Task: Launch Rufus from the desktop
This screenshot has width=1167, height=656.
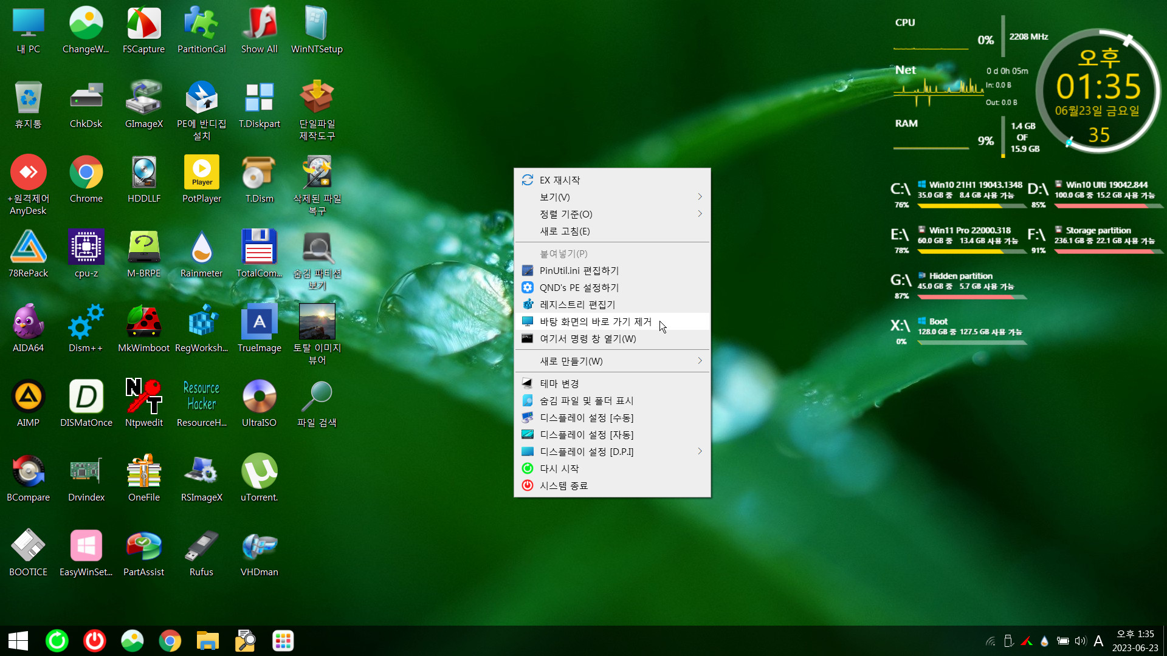Action: 201,553
